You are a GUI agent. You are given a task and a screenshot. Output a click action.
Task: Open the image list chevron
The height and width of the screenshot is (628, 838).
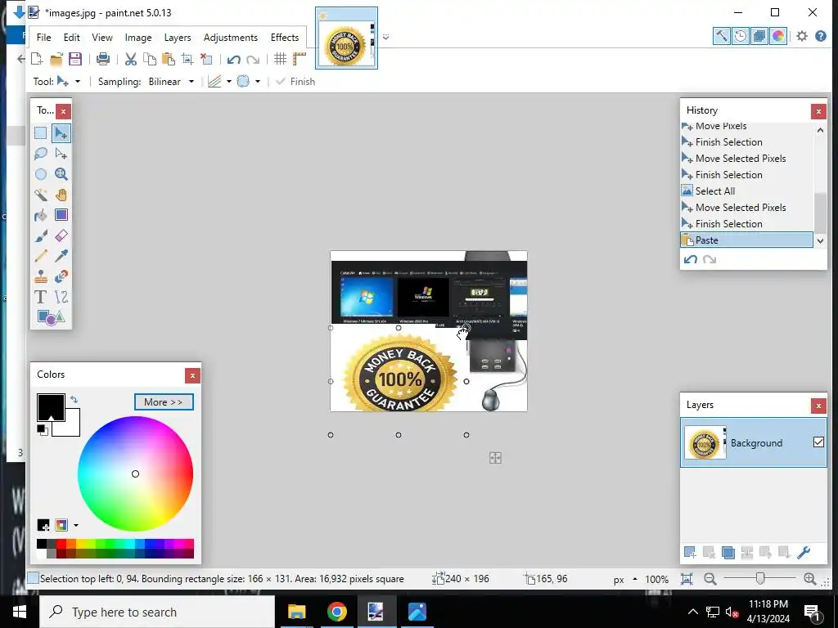coord(386,37)
